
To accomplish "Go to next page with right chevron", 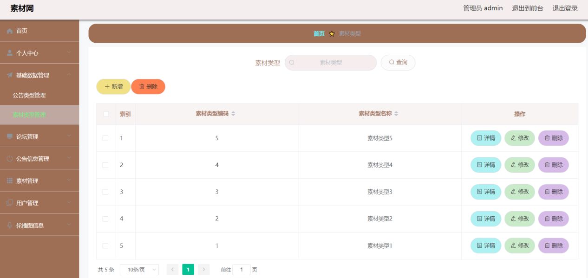I will coord(203,270).
